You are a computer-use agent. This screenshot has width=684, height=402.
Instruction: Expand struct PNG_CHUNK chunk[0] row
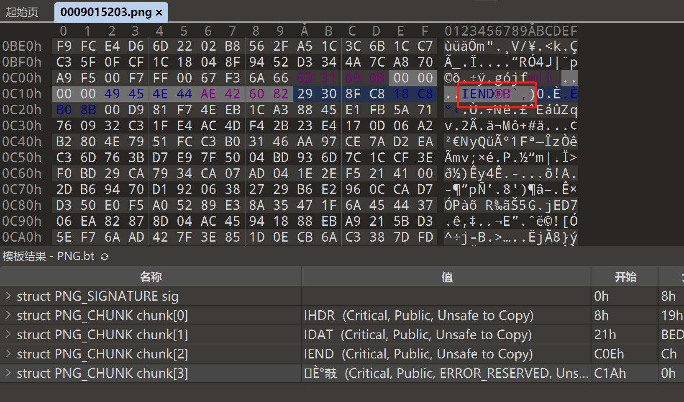tap(8, 315)
